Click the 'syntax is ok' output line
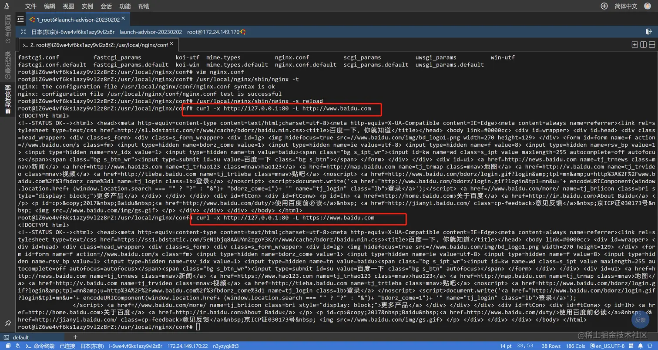The width and height of the screenshot is (658, 350). [147, 87]
